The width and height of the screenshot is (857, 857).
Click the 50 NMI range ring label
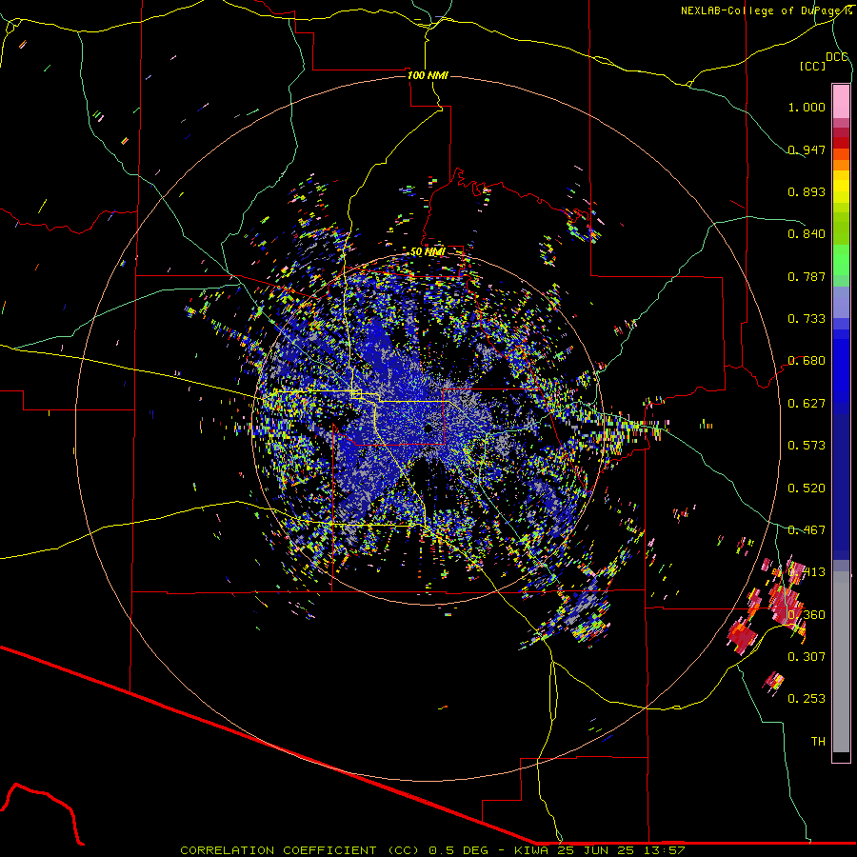click(x=428, y=252)
